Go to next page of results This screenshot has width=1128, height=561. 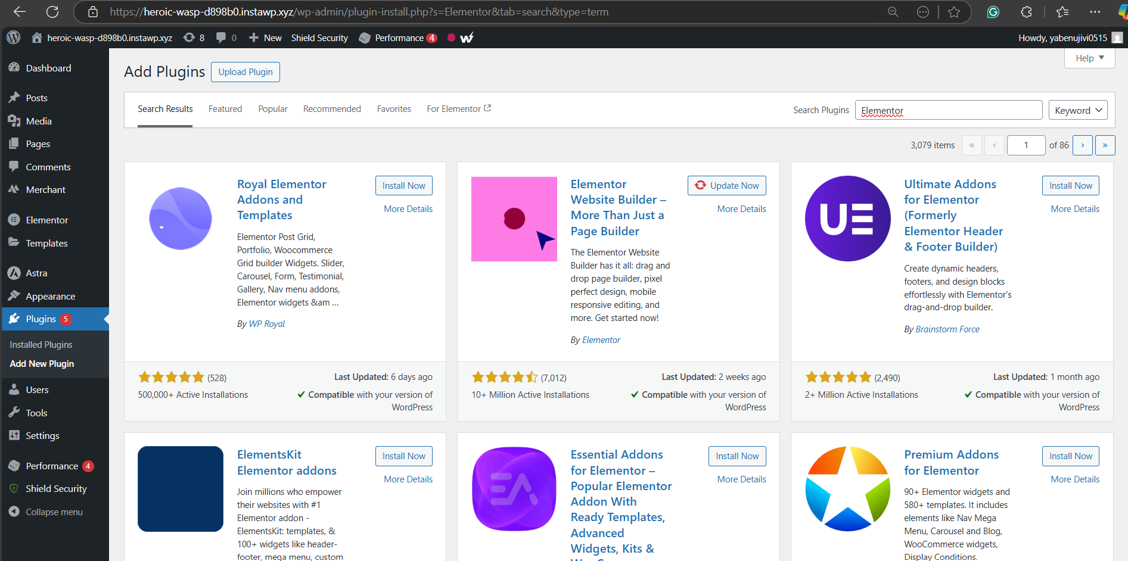1083,145
